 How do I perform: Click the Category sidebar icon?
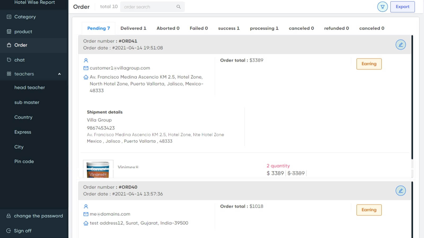coord(9,17)
